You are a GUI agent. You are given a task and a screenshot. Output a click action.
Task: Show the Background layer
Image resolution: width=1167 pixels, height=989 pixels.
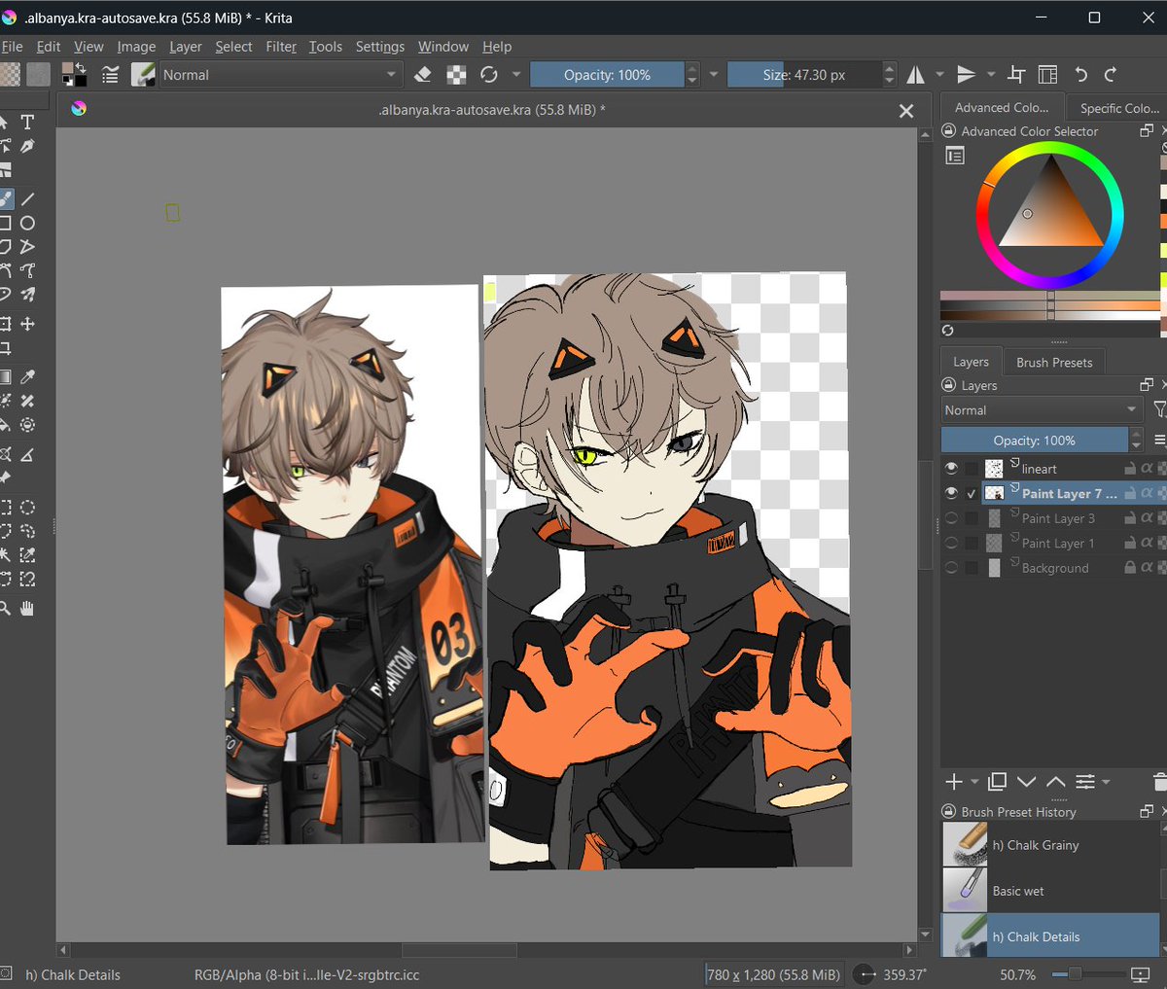(951, 568)
